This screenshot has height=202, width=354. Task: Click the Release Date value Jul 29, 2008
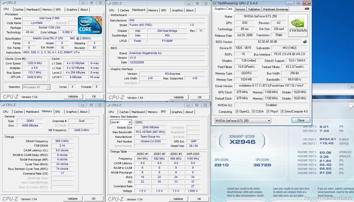[x=245, y=35]
